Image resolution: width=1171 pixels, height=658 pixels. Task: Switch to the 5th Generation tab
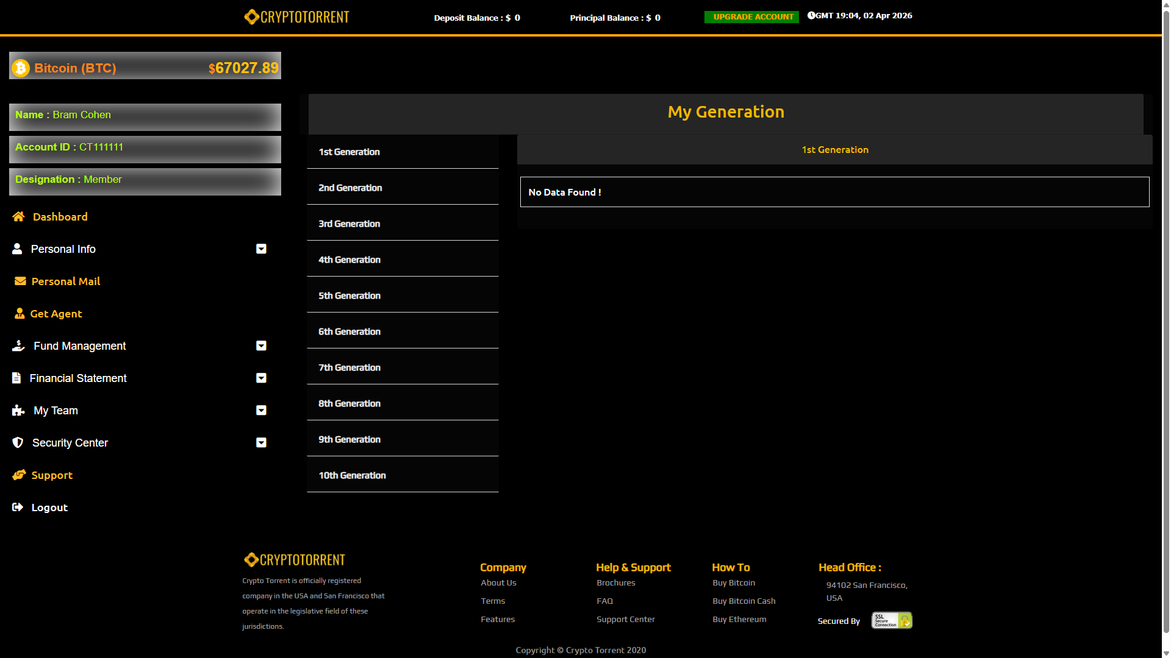(x=349, y=295)
